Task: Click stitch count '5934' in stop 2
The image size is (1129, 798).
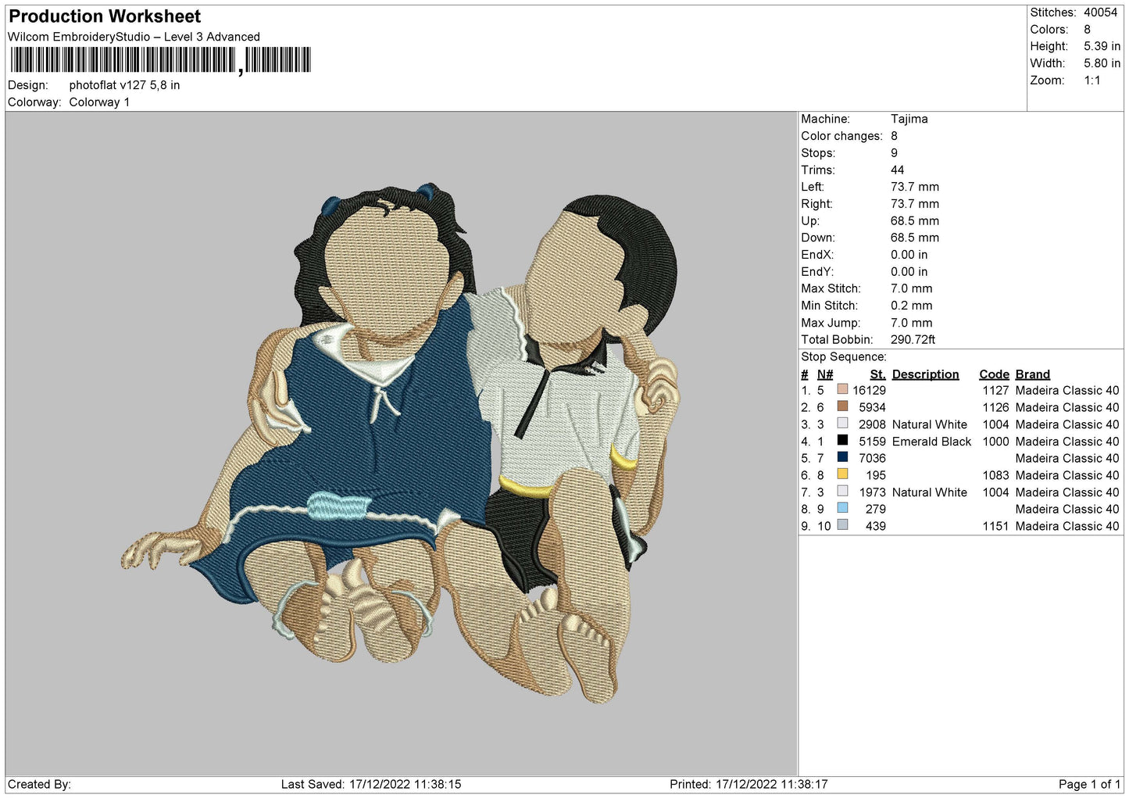Action: point(873,407)
